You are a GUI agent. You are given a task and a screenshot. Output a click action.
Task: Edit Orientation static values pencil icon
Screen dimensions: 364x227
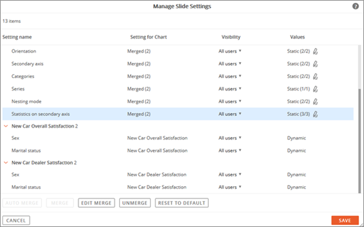coord(315,51)
